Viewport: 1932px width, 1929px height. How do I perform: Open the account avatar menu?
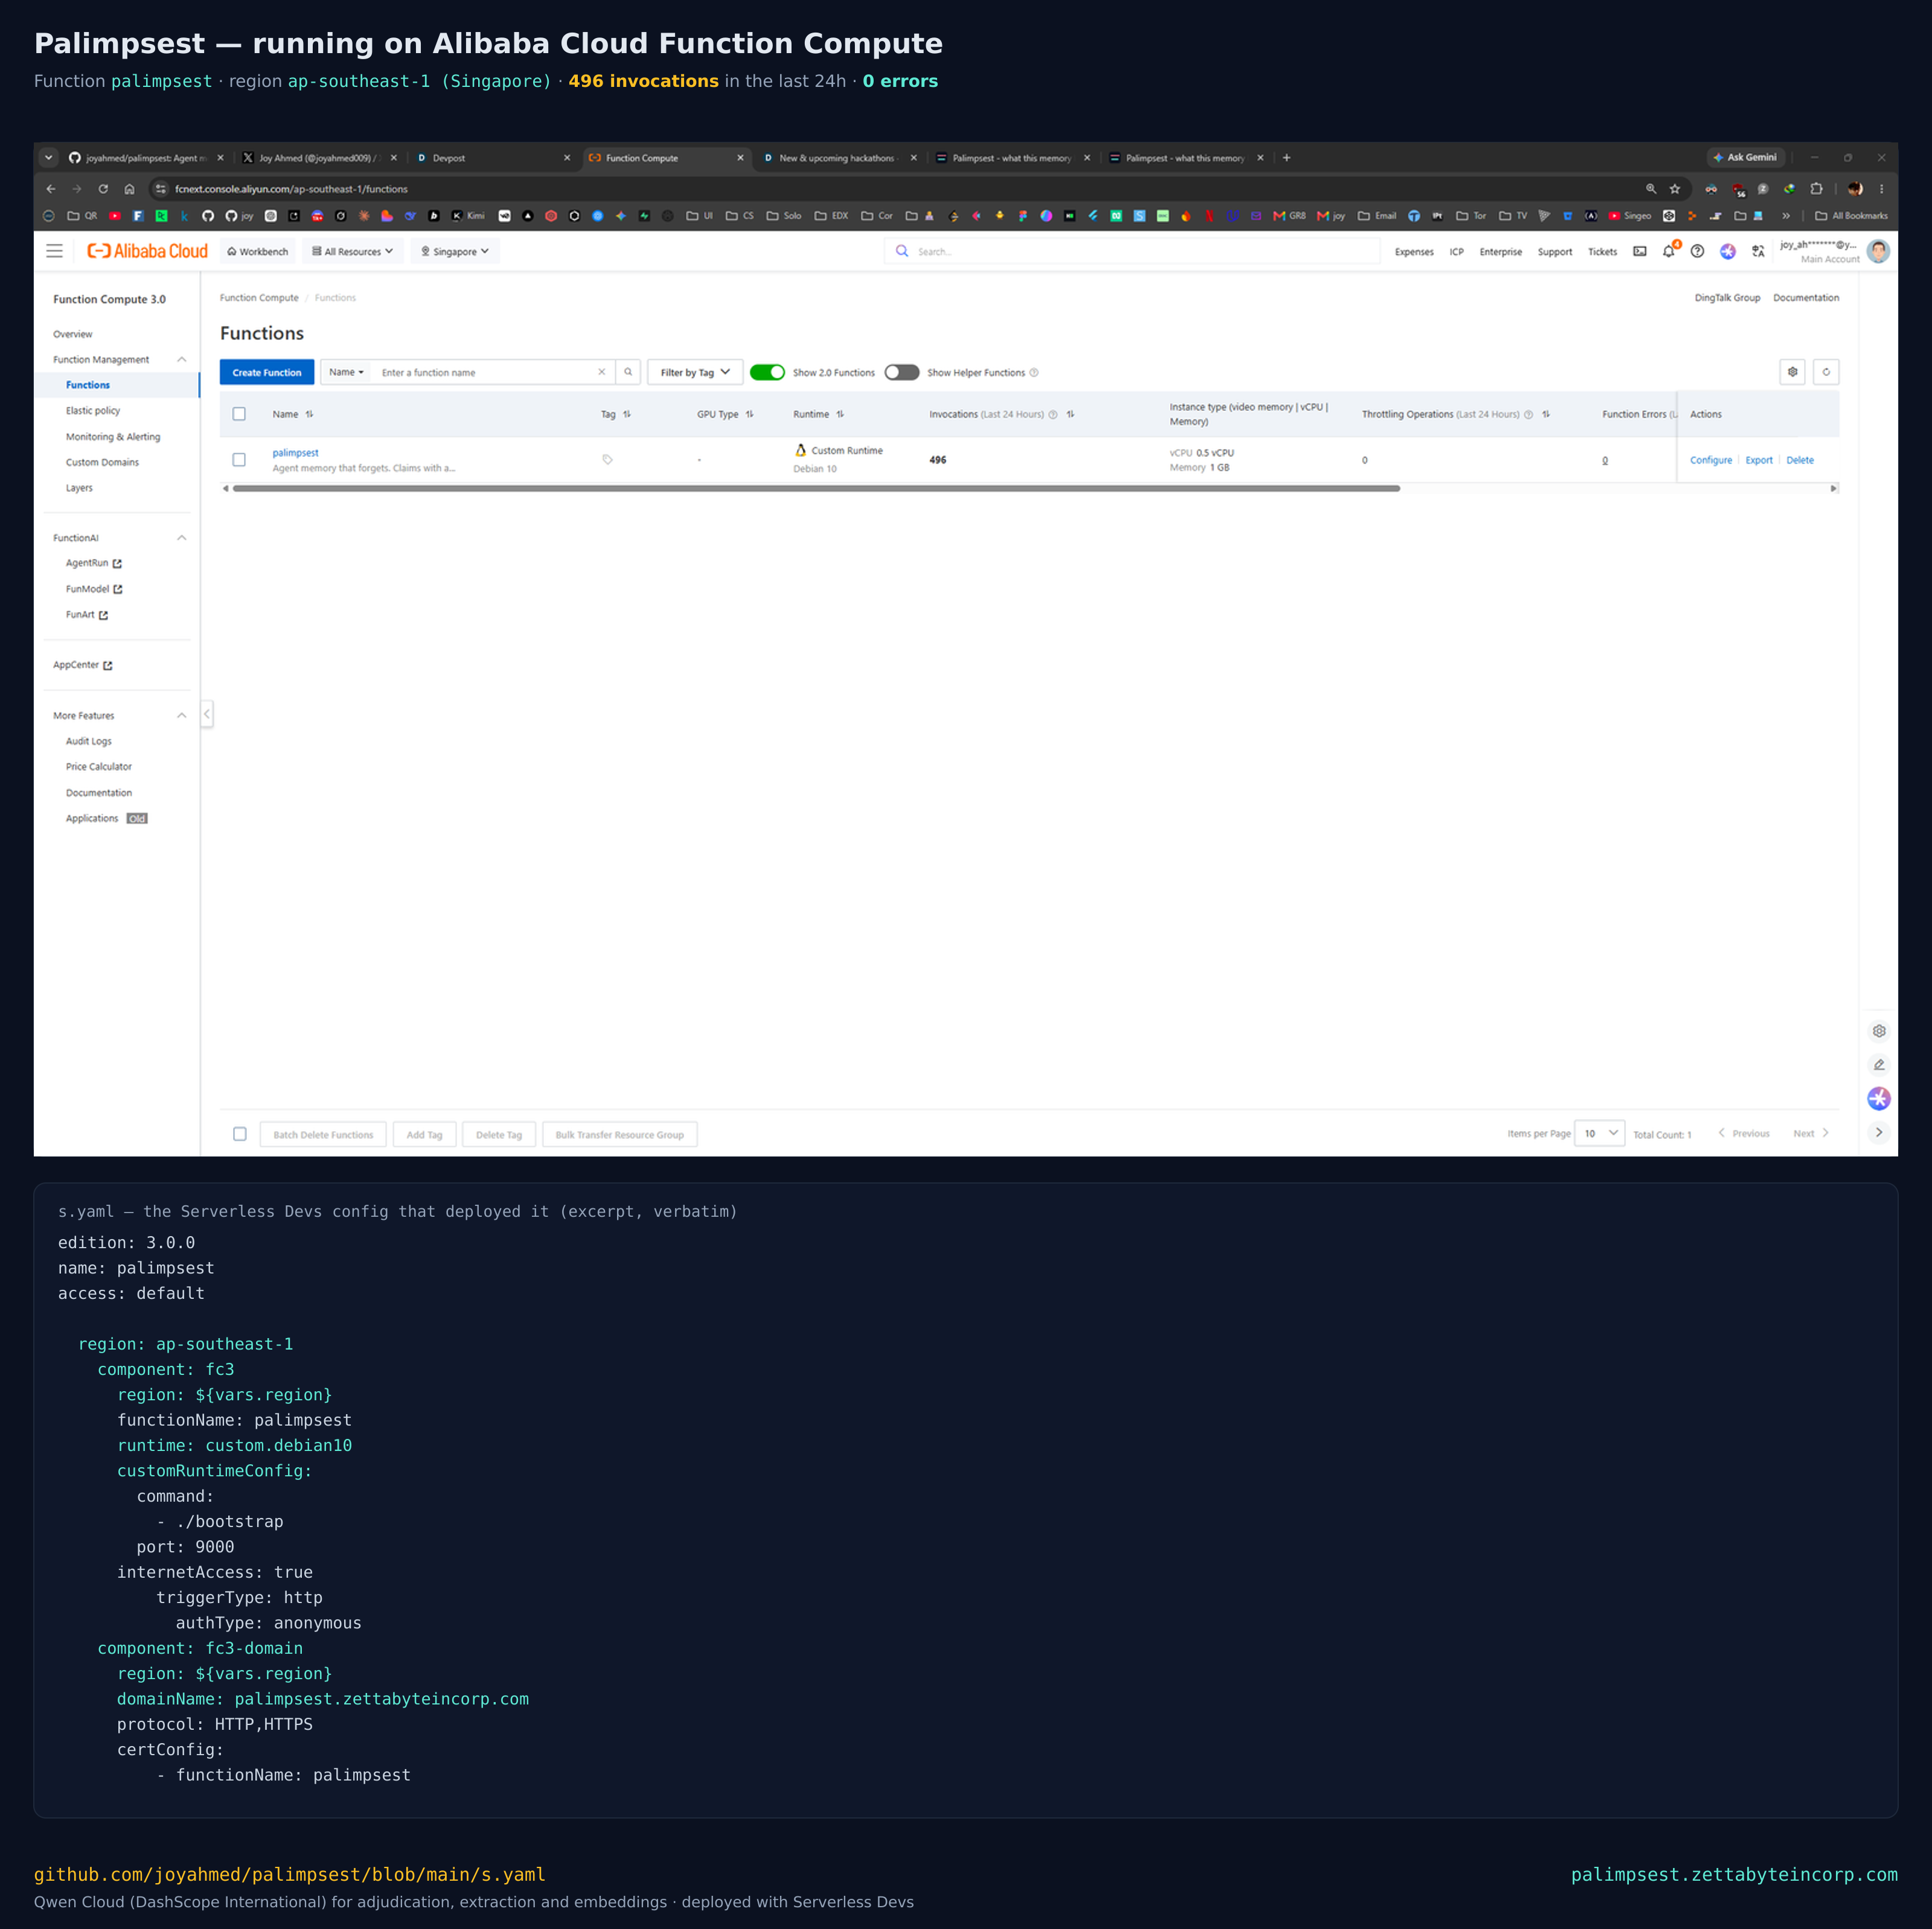click(1878, 251)
